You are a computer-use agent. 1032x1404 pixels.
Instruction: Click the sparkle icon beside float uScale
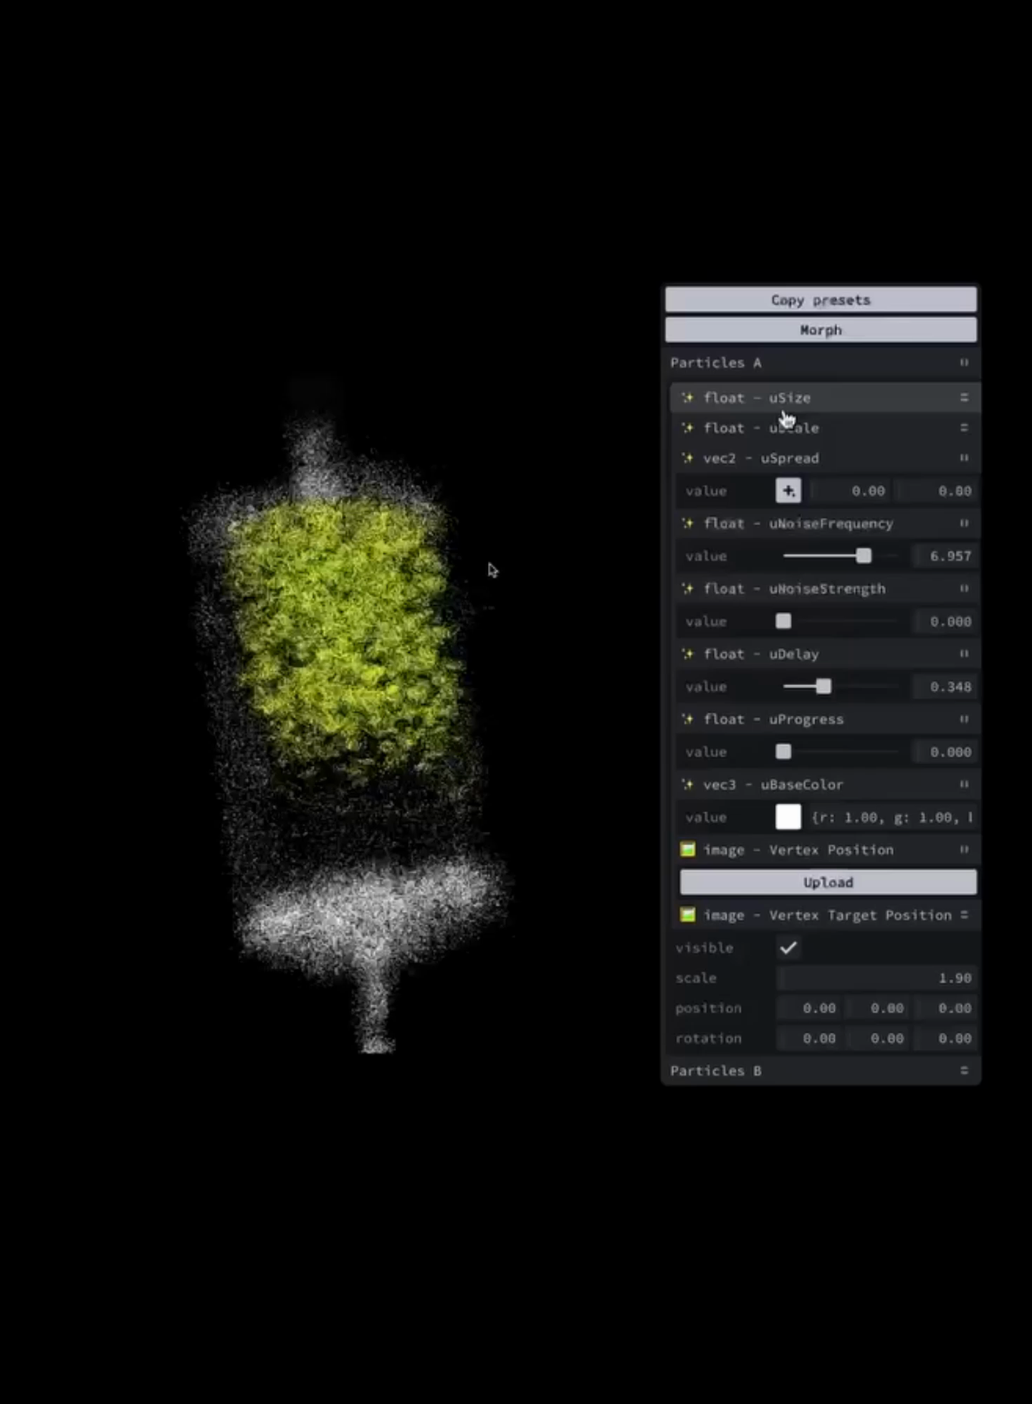[687, 427]
